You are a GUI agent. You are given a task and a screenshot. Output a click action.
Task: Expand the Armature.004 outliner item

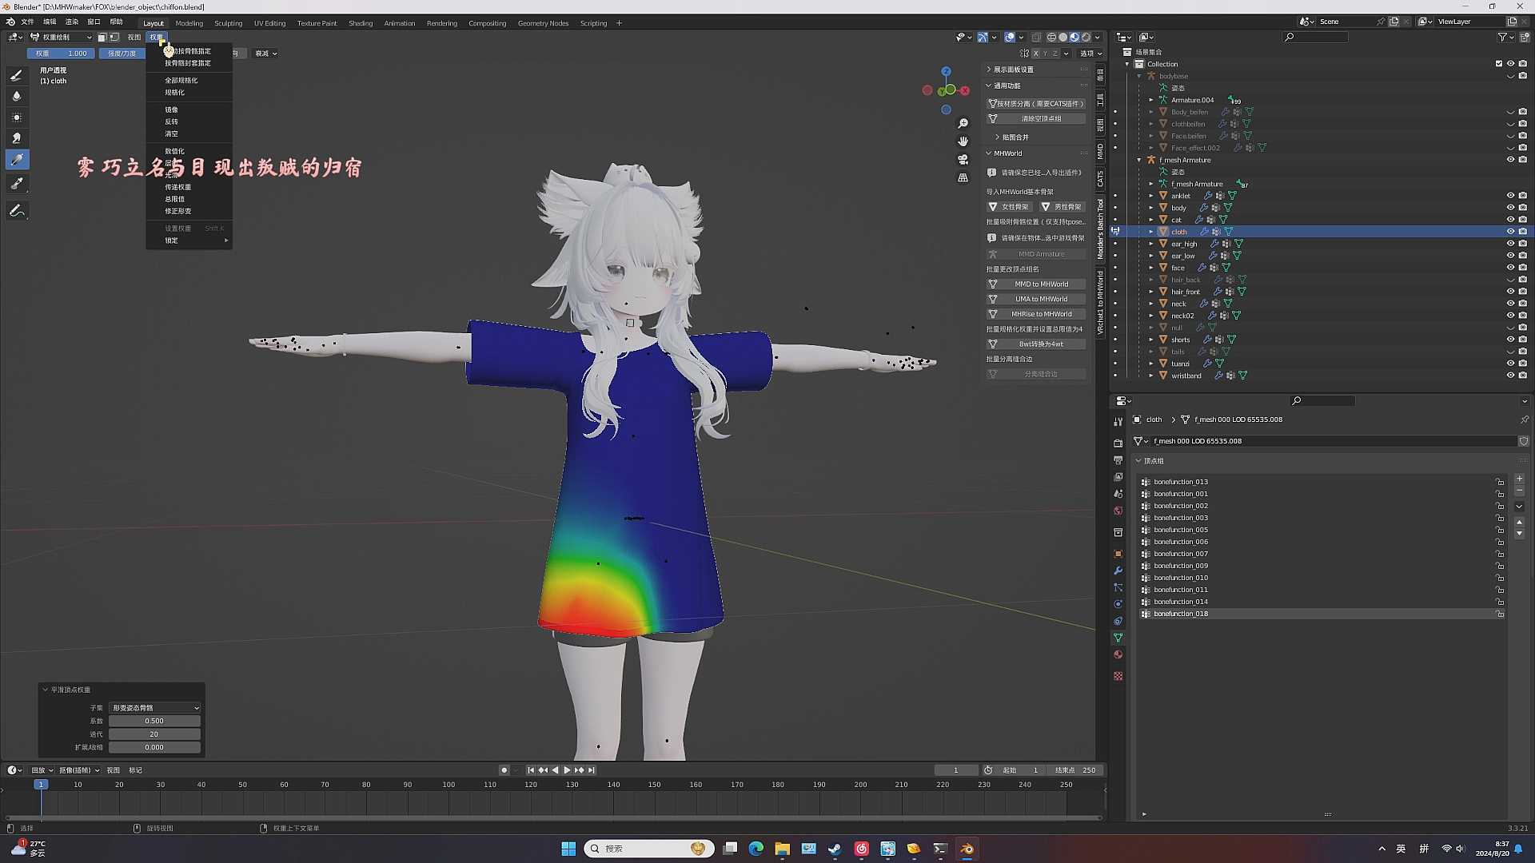tap(1151, 99)
